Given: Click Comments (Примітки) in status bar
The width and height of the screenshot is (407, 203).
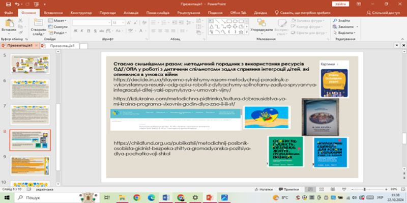Looking at the screenshot, I should 288,189.
